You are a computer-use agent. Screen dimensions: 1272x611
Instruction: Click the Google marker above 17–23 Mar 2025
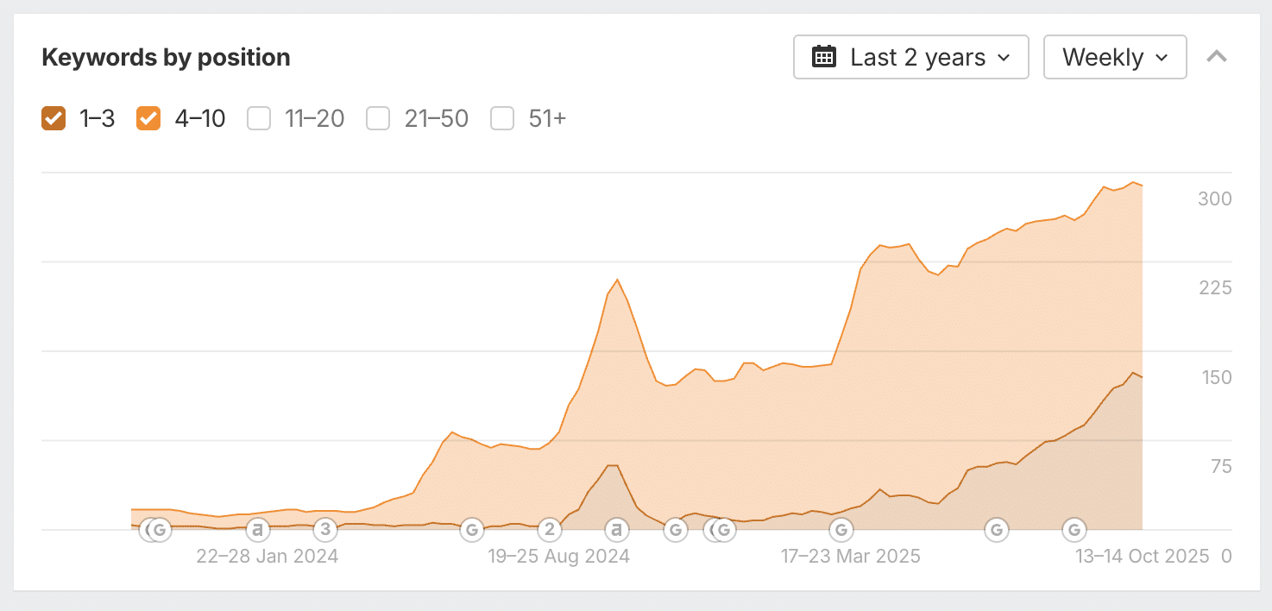[x=841, y=529]
